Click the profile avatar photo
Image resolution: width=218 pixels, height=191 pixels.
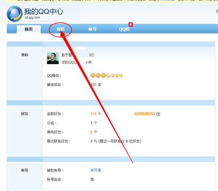(53, 58)
